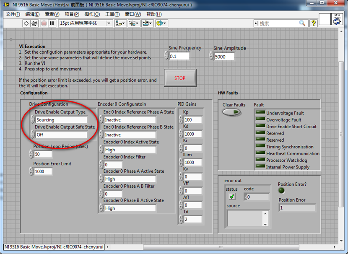Click the red STOP button
This screenshot has height=254, width=348.
(x=180, y=78)
